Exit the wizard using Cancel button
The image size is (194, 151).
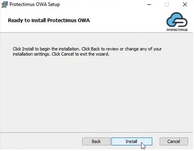pos(174,141)
